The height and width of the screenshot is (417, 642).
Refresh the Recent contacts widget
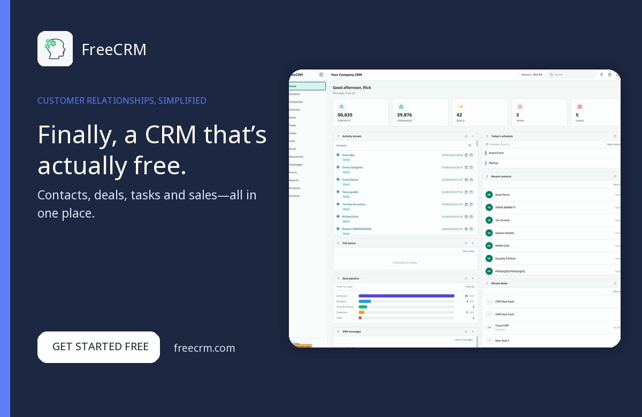(x=615, y=176)
